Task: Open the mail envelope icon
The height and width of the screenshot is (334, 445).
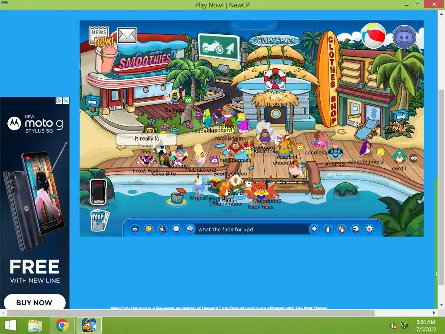Action: (x=127, y=36)
